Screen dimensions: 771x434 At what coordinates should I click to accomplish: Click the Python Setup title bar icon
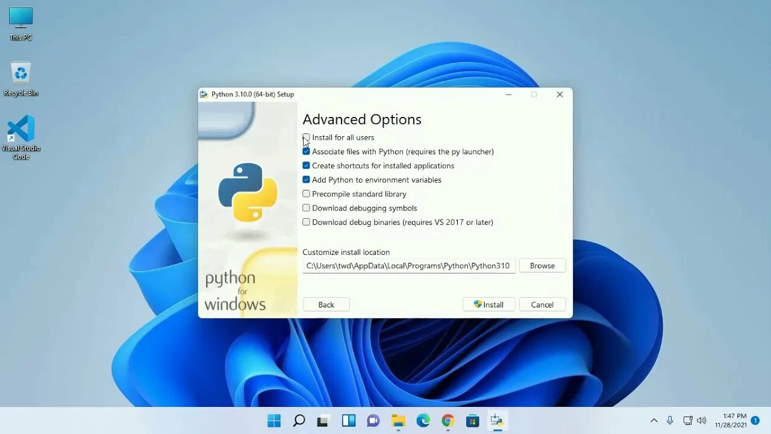tap(204, 95)
